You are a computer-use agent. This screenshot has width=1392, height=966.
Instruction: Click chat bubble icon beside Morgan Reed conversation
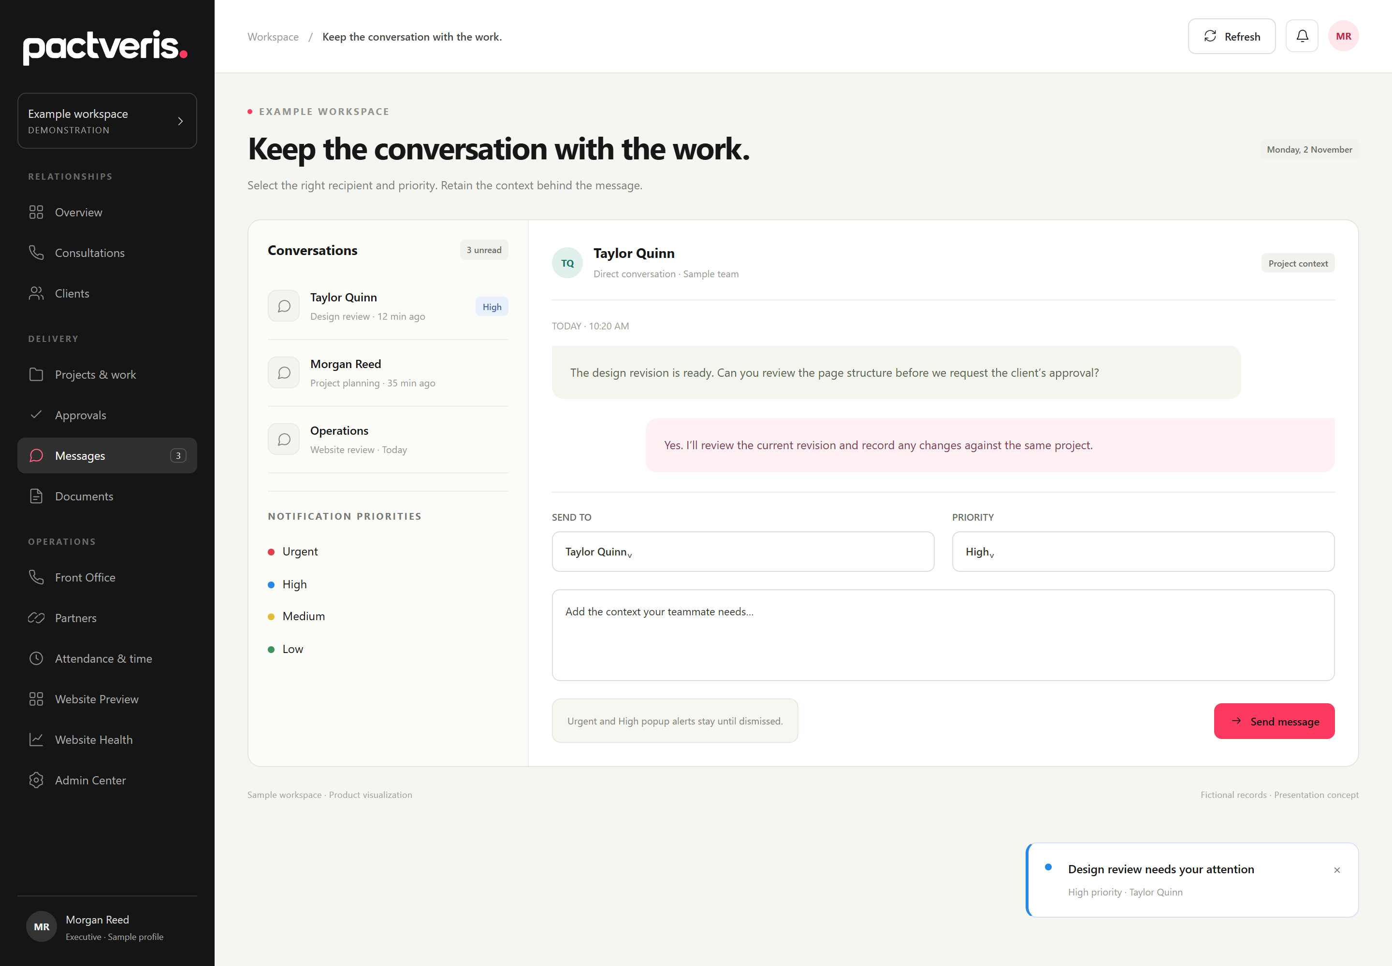(284, 373)
